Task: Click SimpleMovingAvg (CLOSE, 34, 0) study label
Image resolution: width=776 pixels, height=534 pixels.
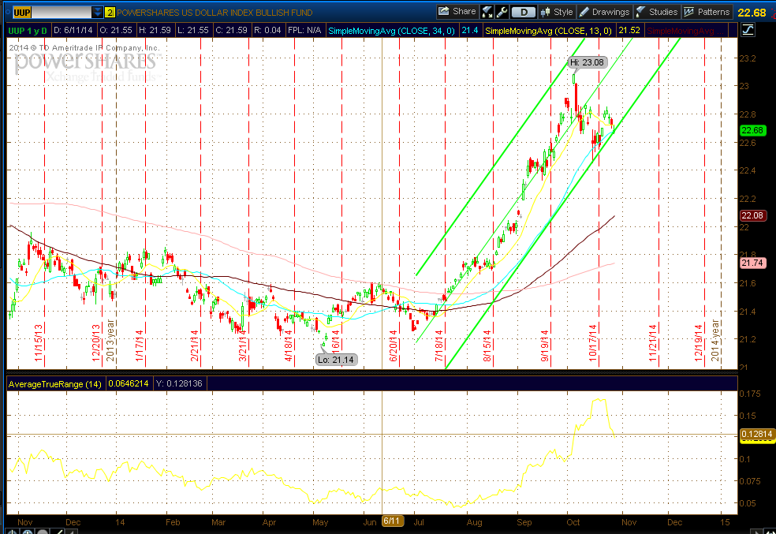Action: pos(391,31)
